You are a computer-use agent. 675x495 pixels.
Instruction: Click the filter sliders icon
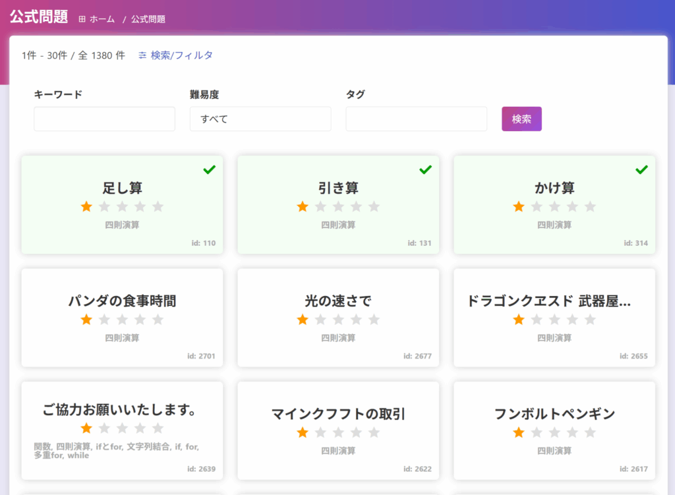(x=142, y=55)
